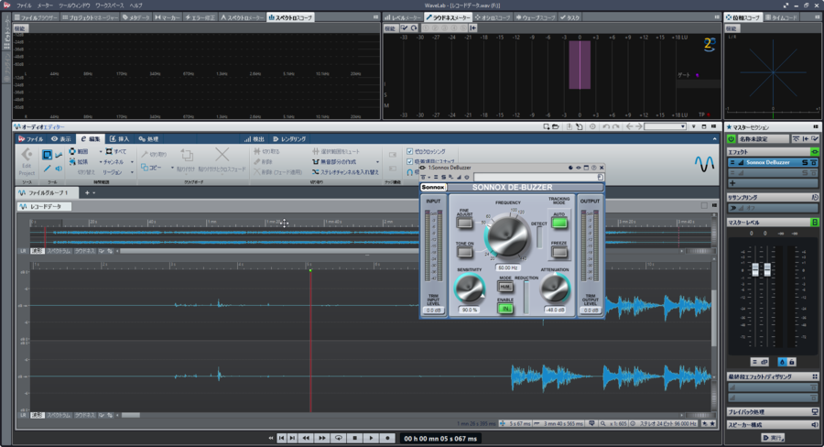Viewport: 824px width, 447px height.
Task: Skip to end of file
Action: 293,438
